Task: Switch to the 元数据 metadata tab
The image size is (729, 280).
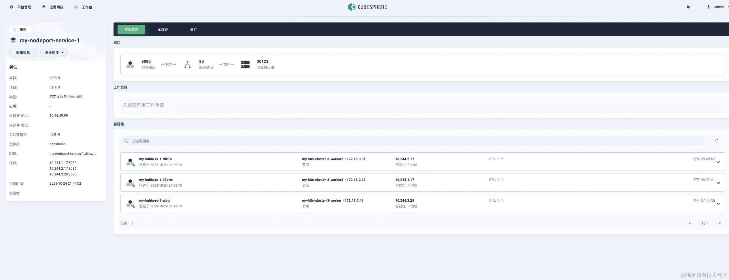Action: click(x=163, y=29)
